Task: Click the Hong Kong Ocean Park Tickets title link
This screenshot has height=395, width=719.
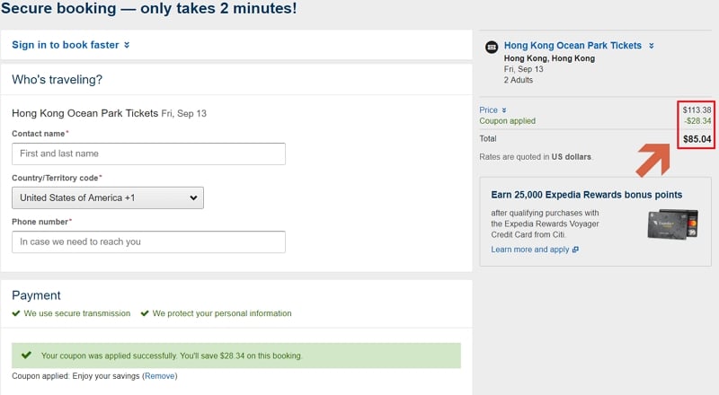Action: pyautogui.click(x=573, y=46)
